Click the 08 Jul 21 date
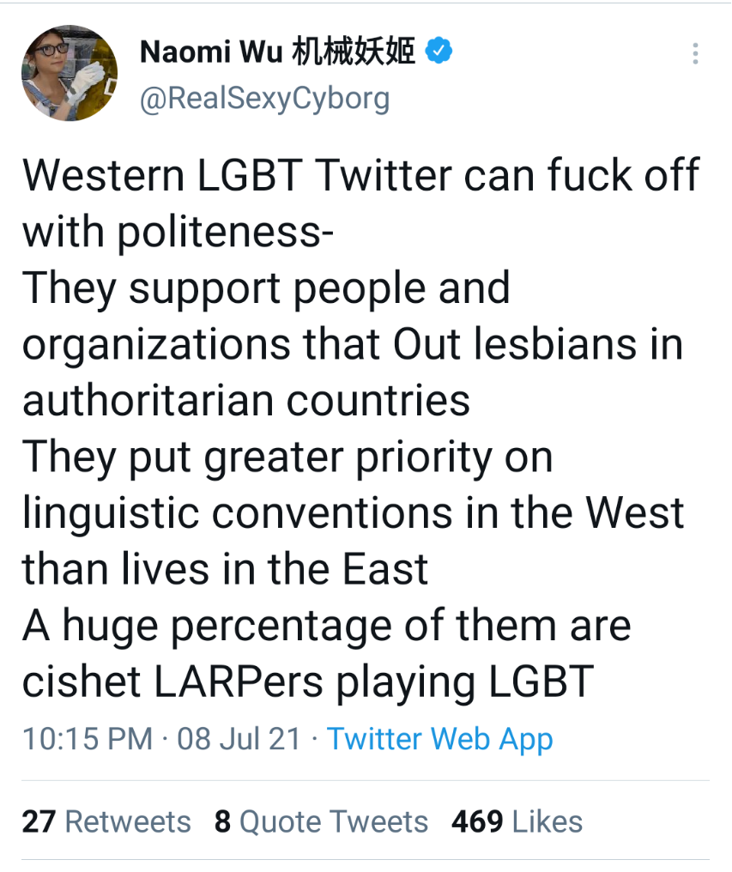This screenshot has width=732, height=872. (239, 739)
